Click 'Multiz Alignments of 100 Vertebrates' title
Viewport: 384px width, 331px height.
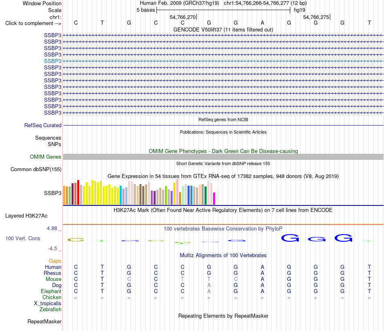tap(223, 256)
